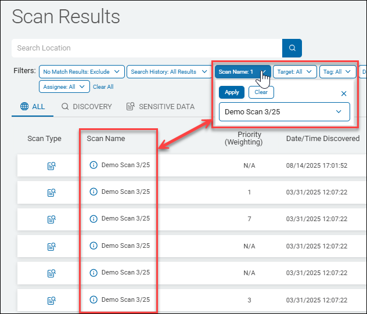The image size is (367, 314).
Task: Expand the Demo Scan 3/25 combo box
Action: (285, 112)
